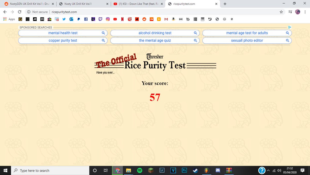Open Lightroom from the taskbar
This screenshot has height=175, width=310.
coord(162,170)
